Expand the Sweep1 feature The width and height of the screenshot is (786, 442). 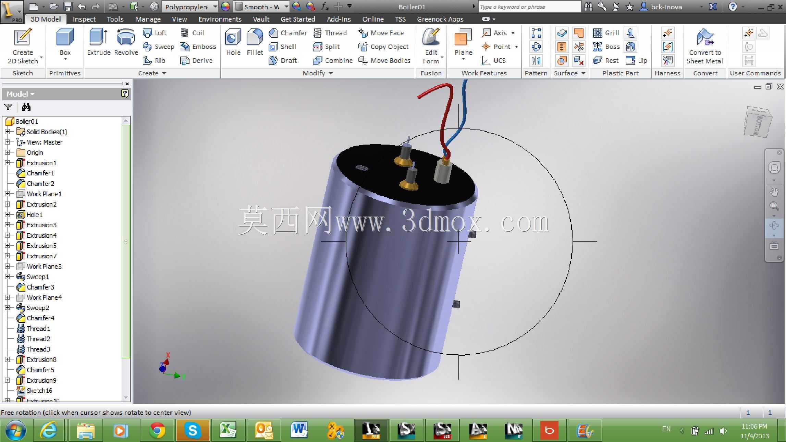(x=8, y=277)
